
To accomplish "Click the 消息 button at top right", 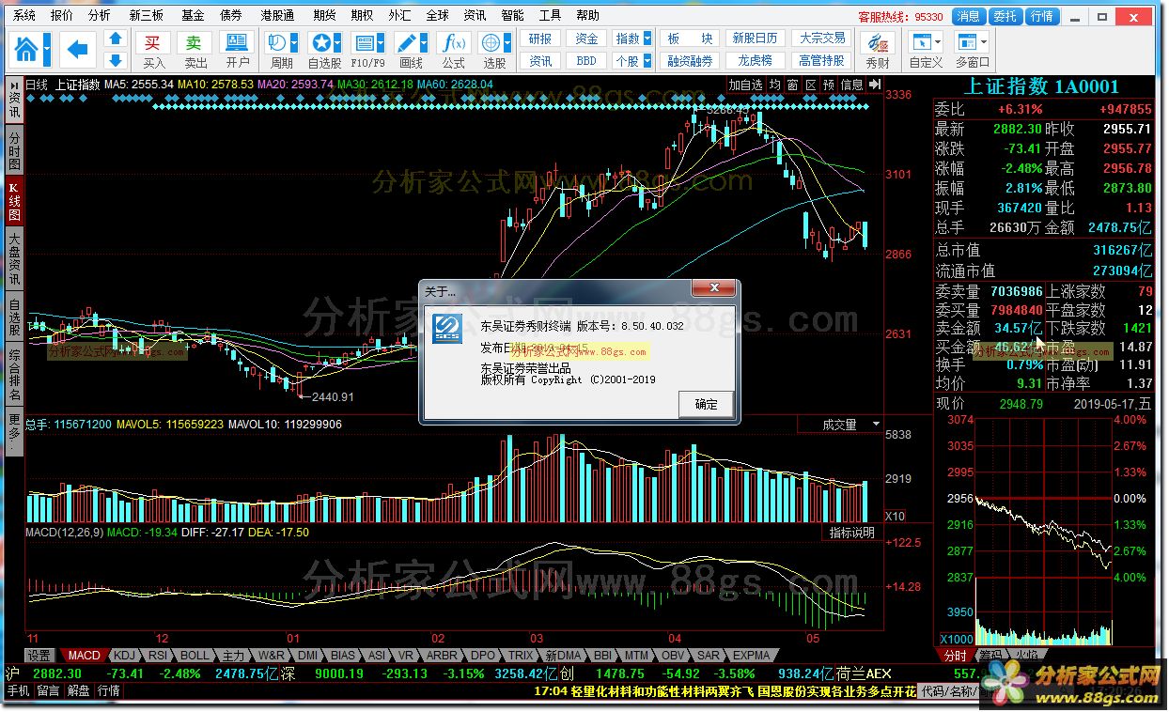I will (x=968, y=16).
